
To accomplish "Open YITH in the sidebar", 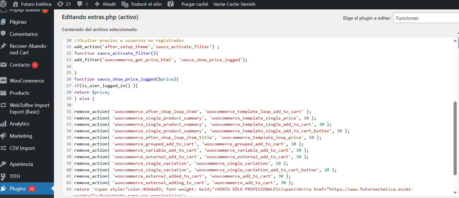I will click(x=15, y=176).
